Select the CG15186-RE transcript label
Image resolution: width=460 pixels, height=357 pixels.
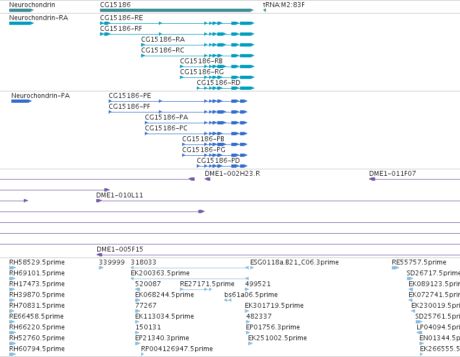(x=122, y=18)
